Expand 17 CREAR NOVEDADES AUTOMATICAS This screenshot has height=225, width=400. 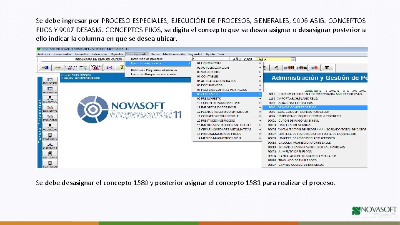tap(227, 129)
